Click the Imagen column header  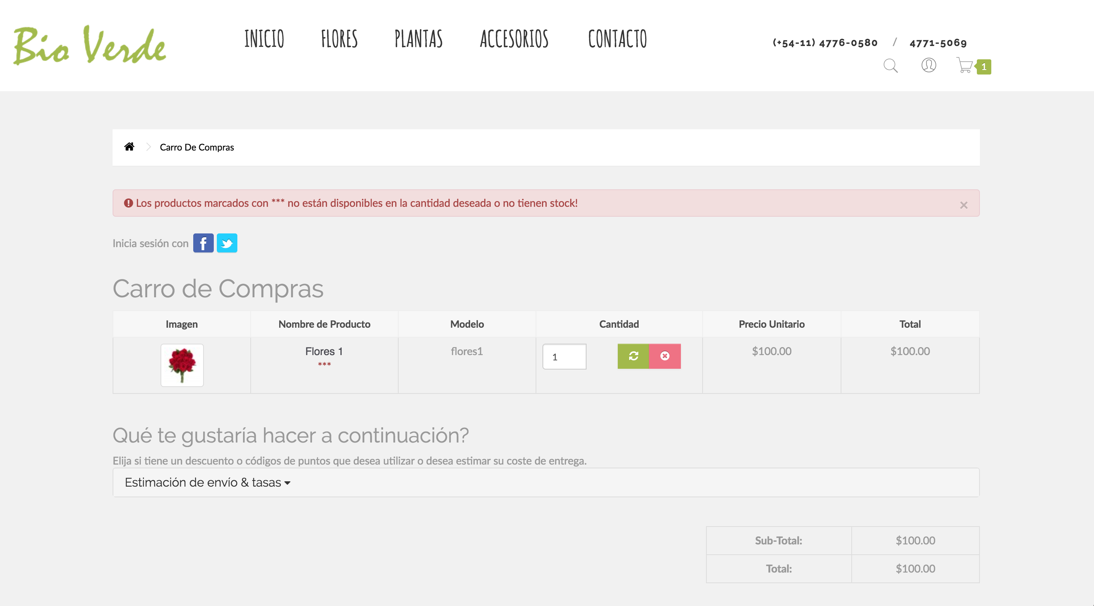181,324
